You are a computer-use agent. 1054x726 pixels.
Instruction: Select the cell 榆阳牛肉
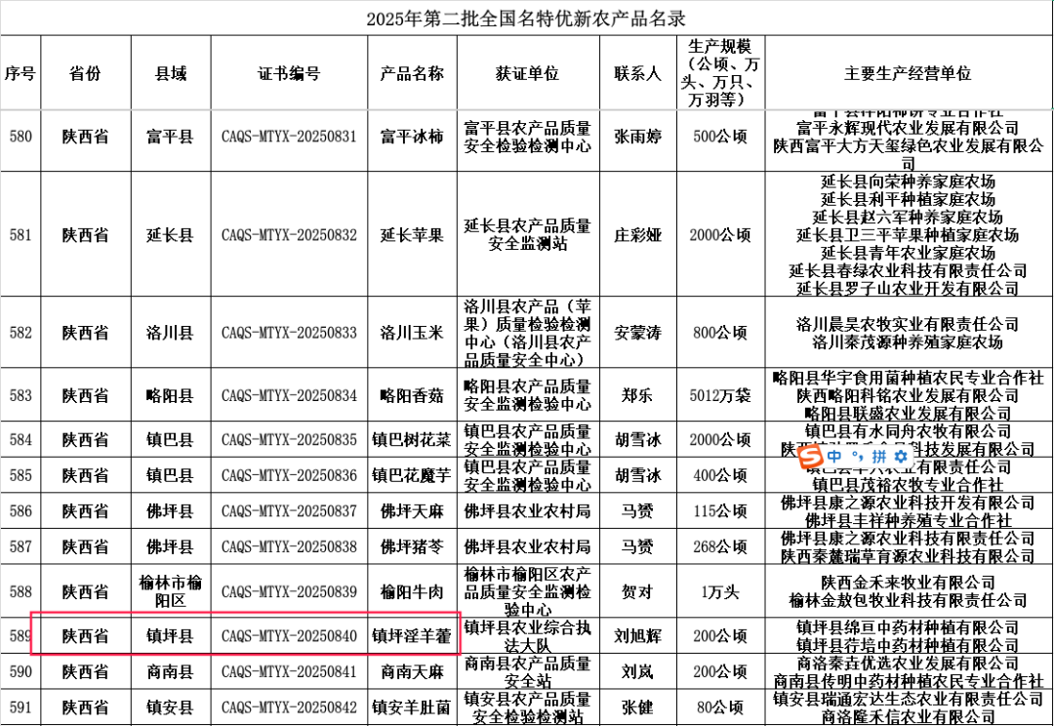click(412, 591)
